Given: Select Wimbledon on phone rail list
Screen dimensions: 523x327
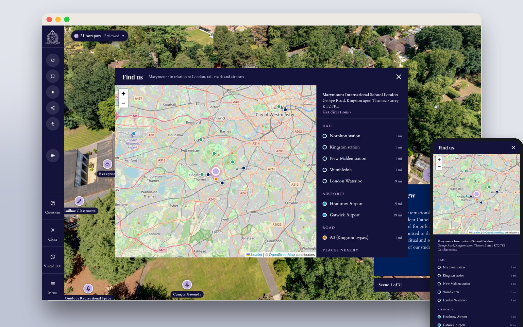Looking at the screenshot, I should click(x=477, y=292).
